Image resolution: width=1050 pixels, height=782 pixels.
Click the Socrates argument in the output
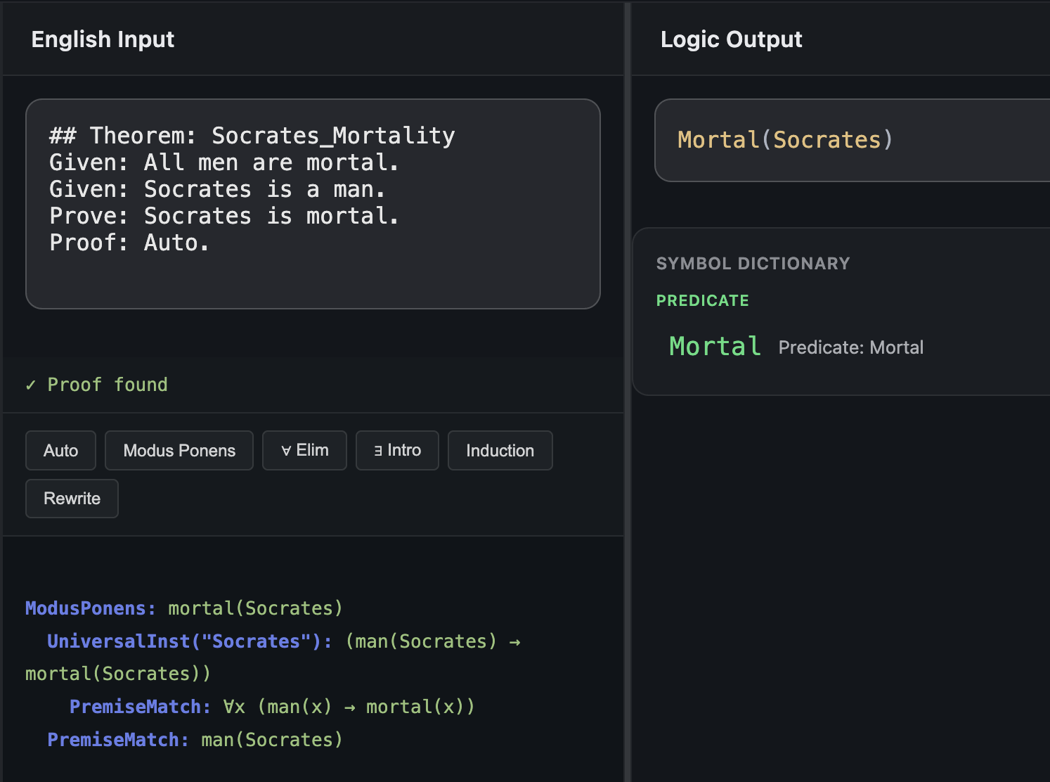point(828,140)
